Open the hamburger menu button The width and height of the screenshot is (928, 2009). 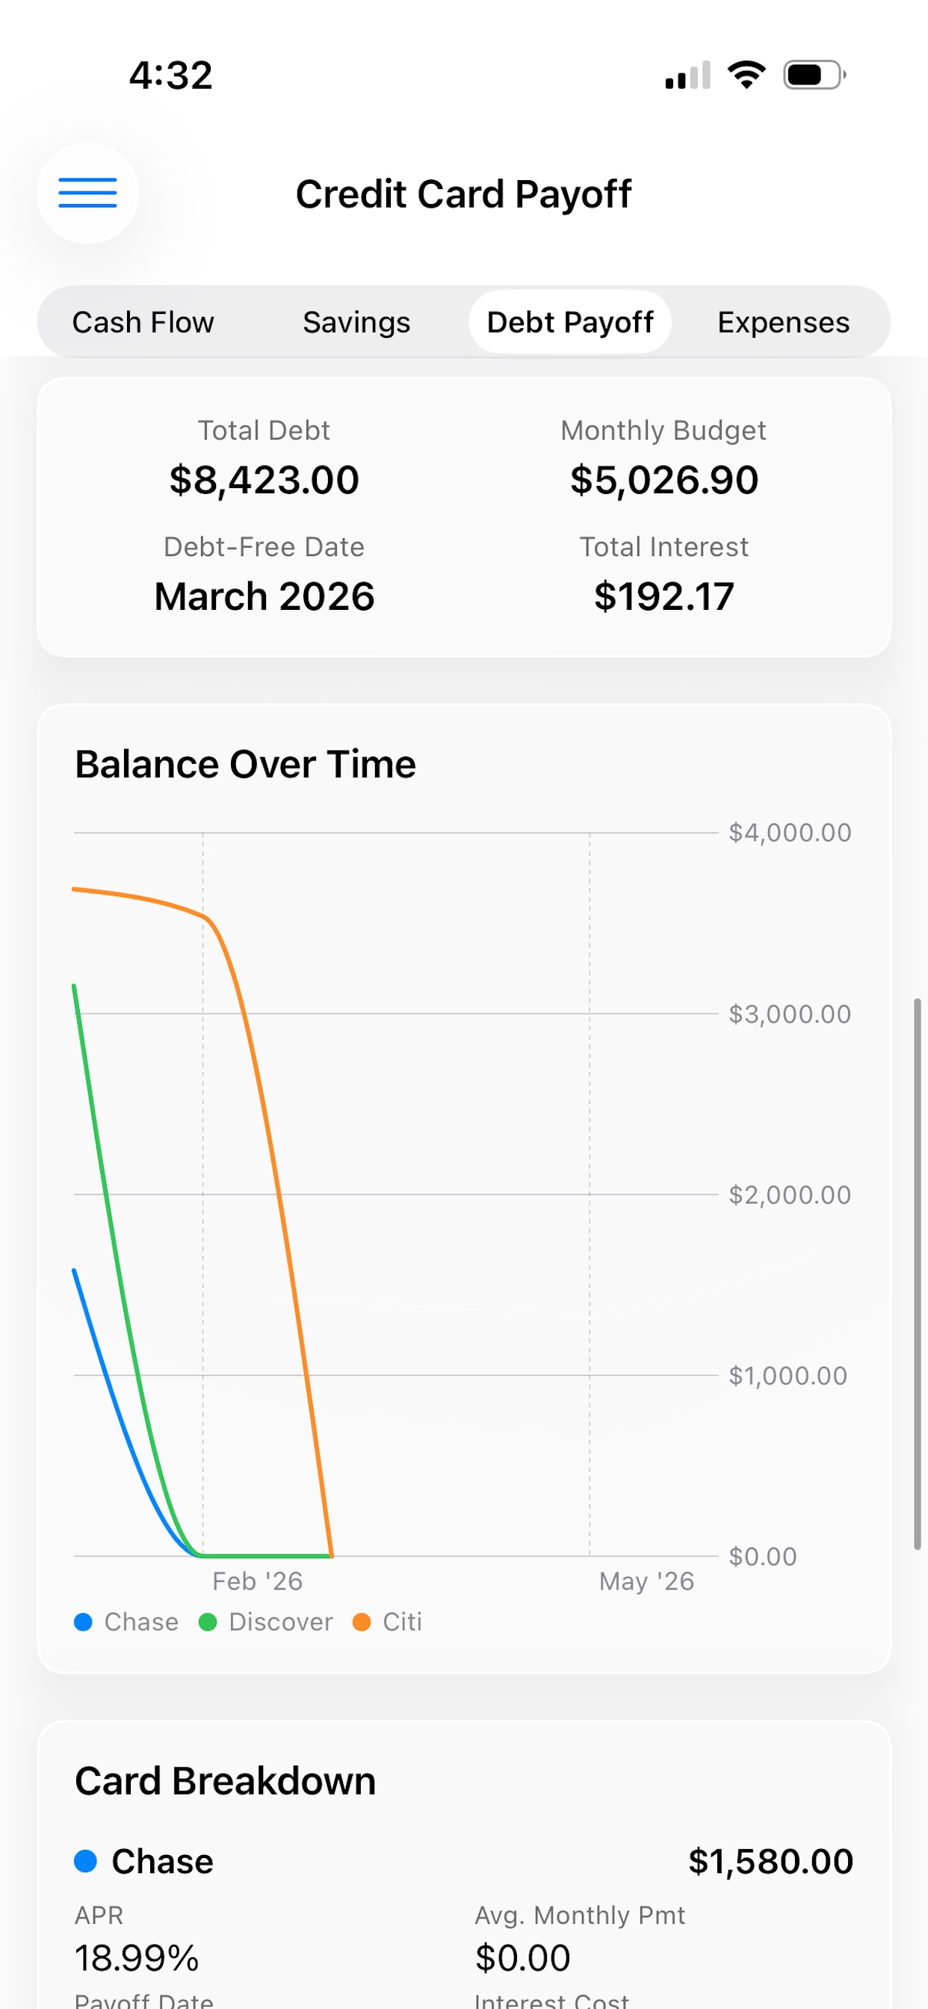pyautogui.click(x=87, y=193)
